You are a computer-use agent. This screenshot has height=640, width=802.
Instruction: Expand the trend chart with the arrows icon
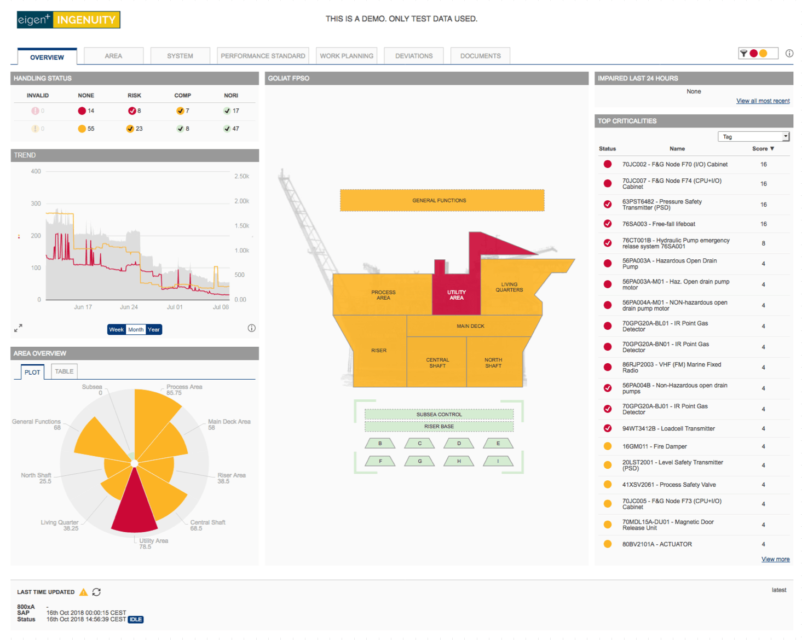(18, 328)
